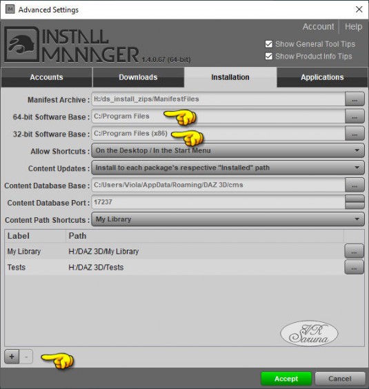The width and height of the screenshot is (369, 389).
Task: Click the Label column header
Action: (x=35, y=236)
